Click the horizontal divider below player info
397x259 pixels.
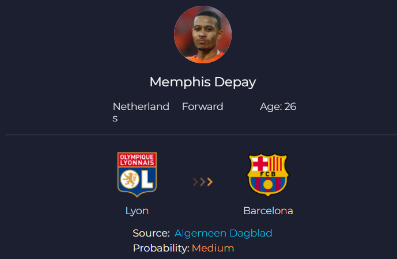tap(198, 135)
